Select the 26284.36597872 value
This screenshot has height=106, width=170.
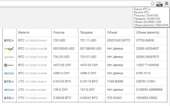pos(147,57)
